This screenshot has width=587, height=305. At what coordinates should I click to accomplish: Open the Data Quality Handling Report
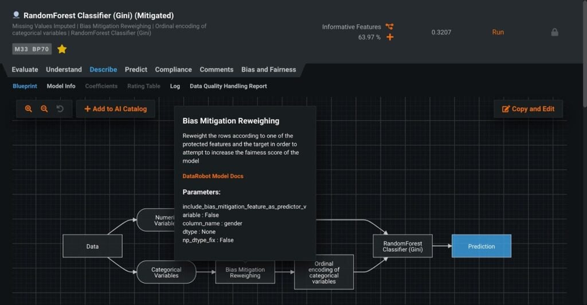(228, 86)
